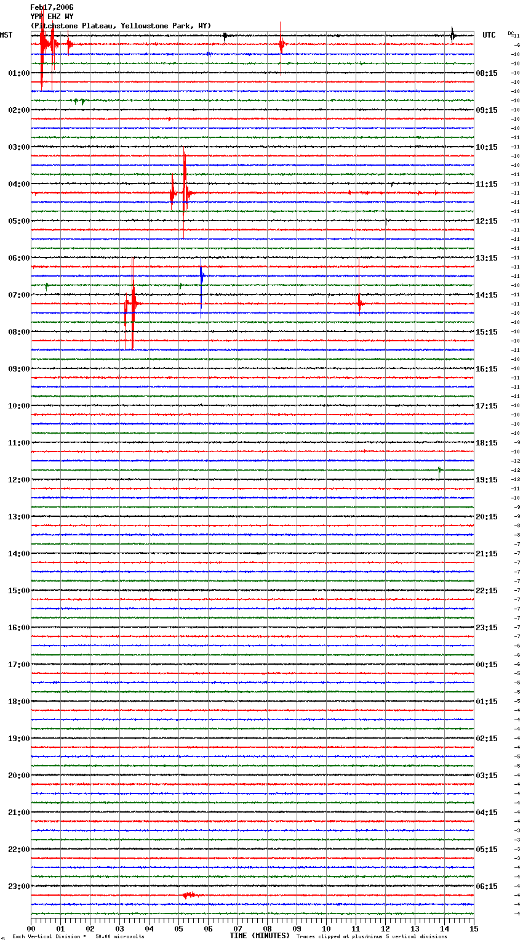523x945 pixels.
Task: Select the 12:00 MST time label
Action: click(18, 480)
